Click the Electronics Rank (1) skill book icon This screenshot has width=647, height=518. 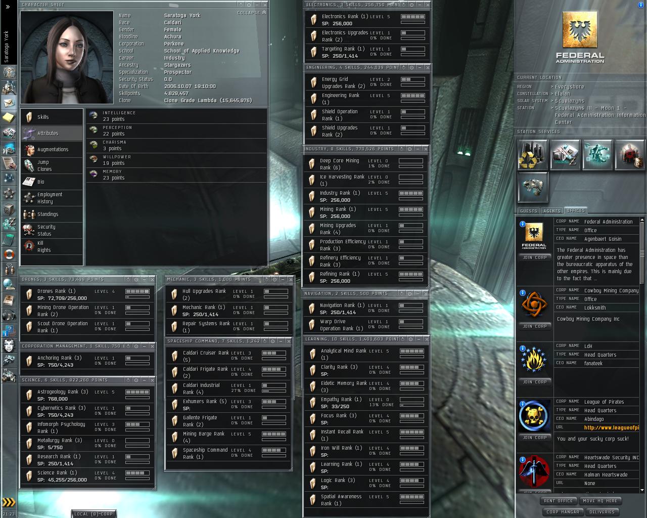point(314,20)
